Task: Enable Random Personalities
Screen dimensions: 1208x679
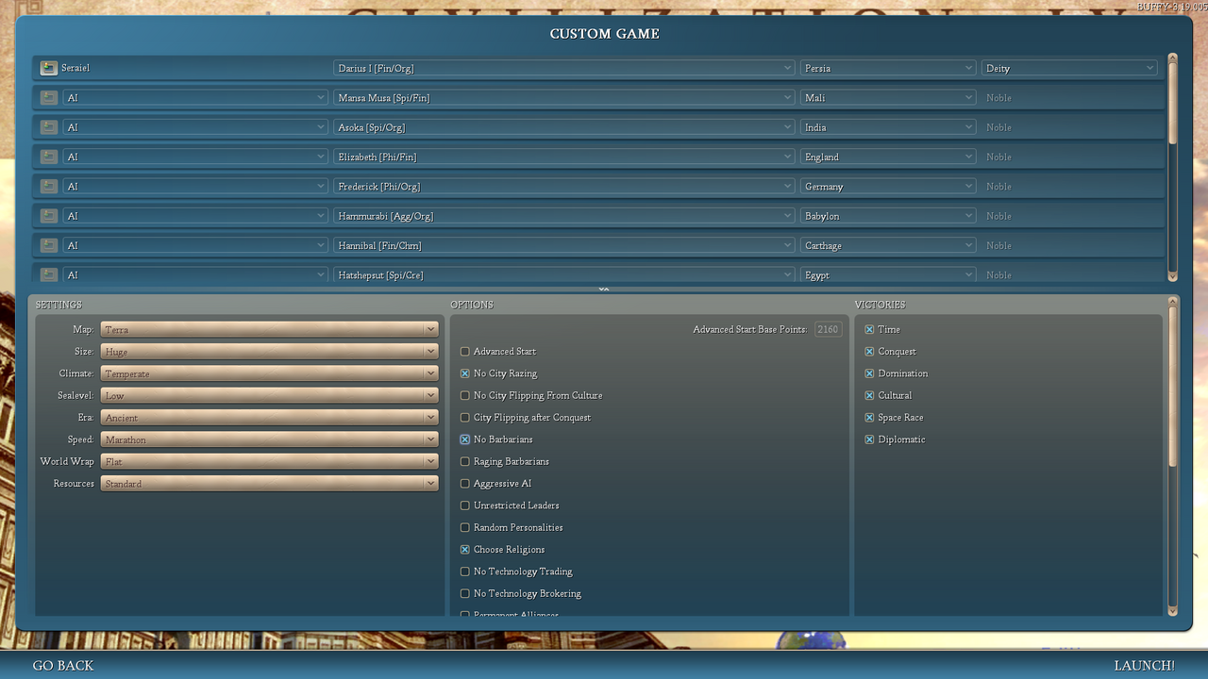Action: point(464,527)
